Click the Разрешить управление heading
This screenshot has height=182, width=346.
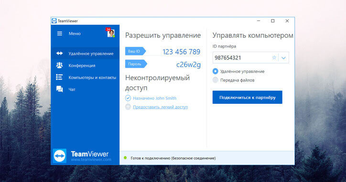[163, 35]
